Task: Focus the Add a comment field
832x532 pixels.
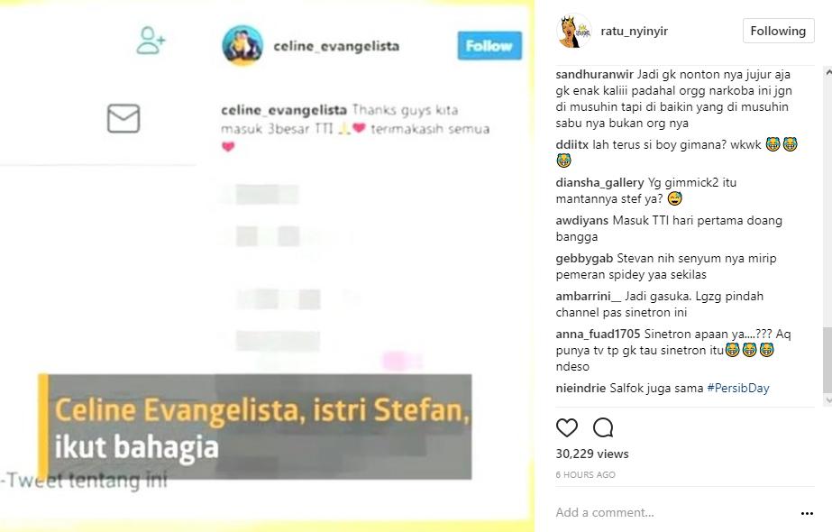Action: pos(674,512)
